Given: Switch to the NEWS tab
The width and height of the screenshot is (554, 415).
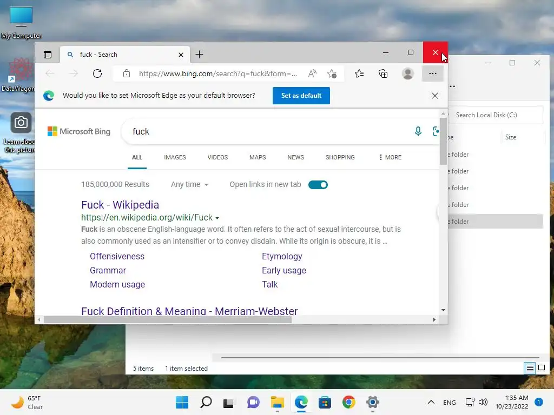Looking at the screenshot, I should [x=296, y=157].
